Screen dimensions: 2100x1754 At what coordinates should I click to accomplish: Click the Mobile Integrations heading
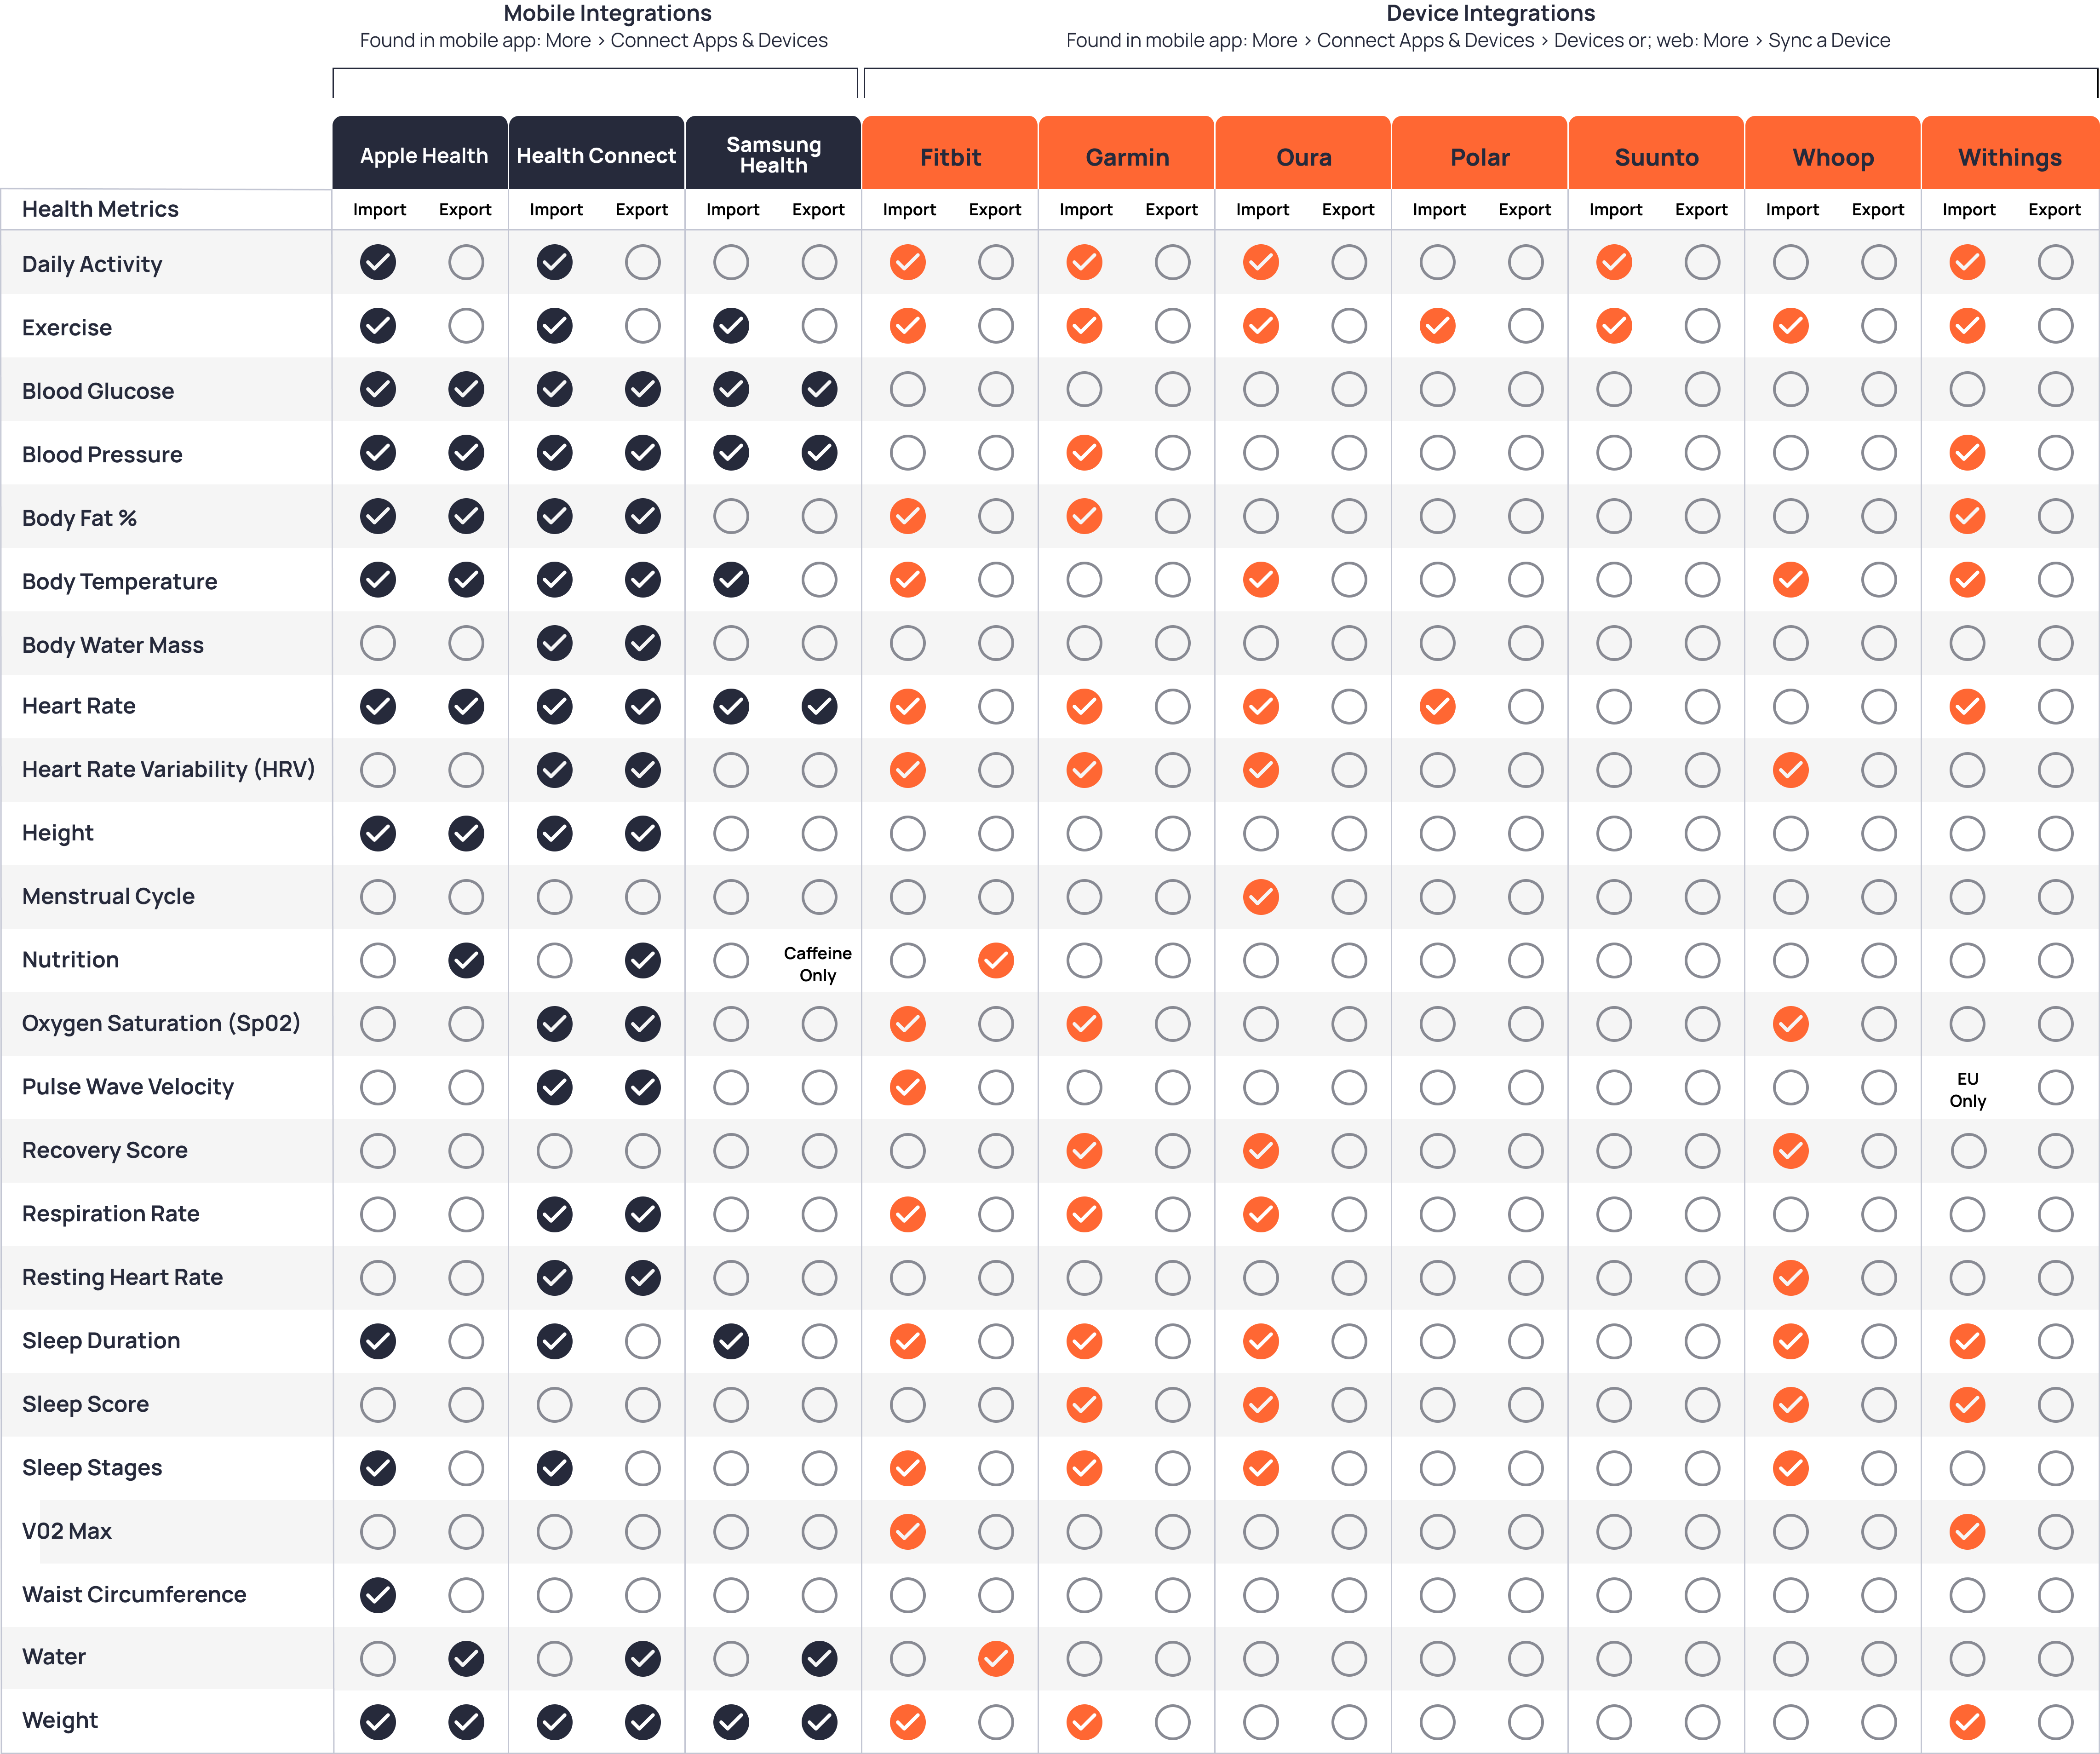[x=607, y=13]
